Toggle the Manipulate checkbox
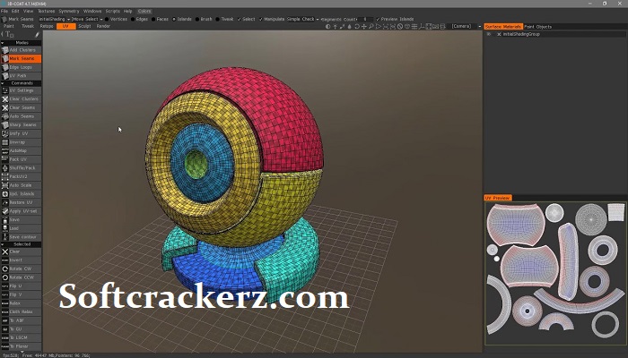 (272, 19)
